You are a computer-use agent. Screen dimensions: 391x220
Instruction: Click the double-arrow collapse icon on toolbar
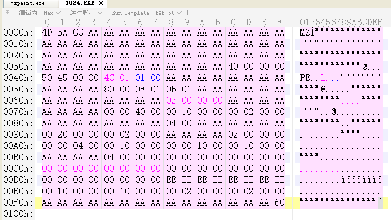click(x=7, y=12)
